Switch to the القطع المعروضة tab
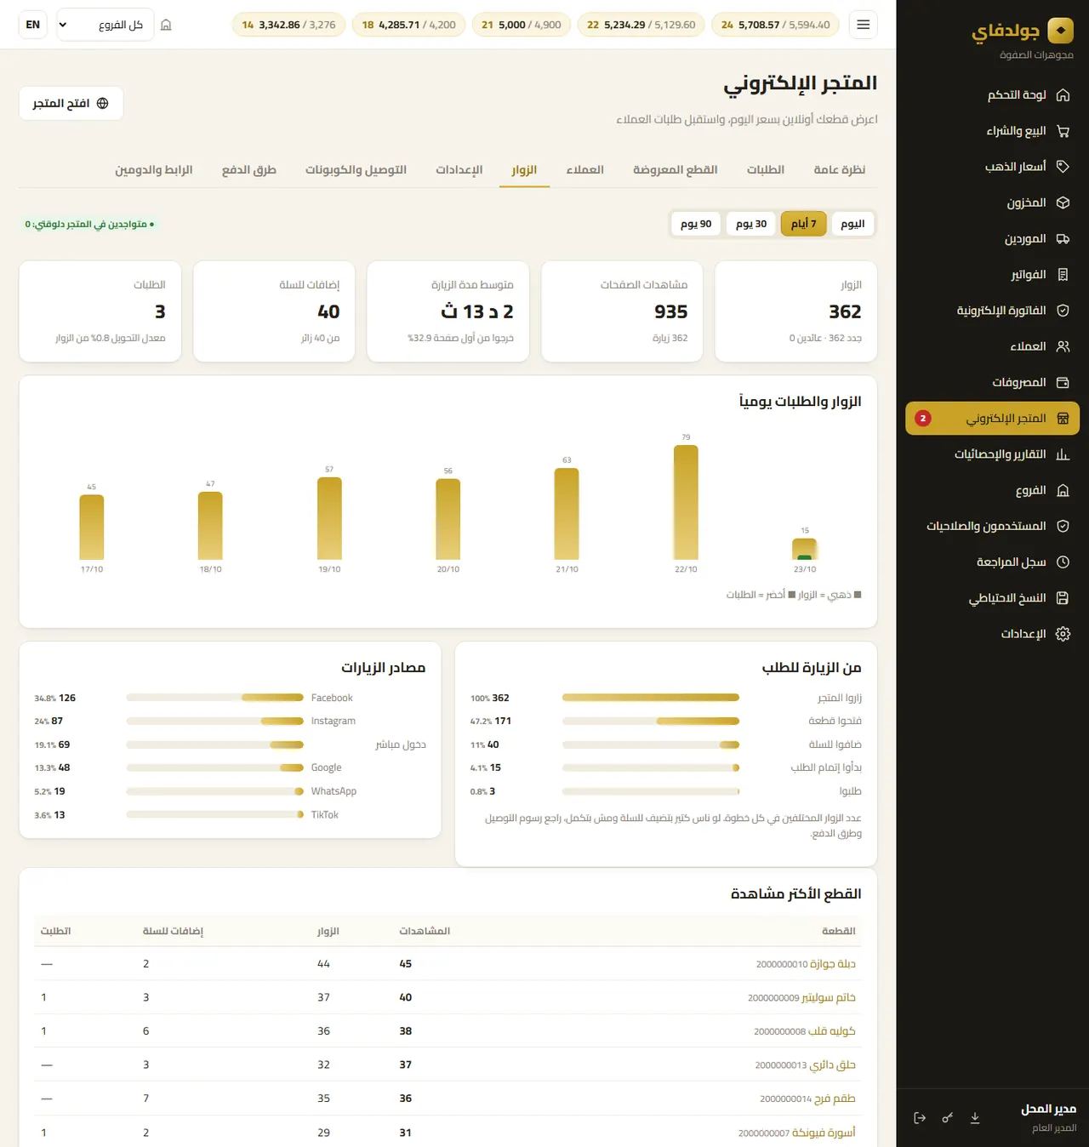This screenshot has width=1089, height=1147. click(676, 170)
